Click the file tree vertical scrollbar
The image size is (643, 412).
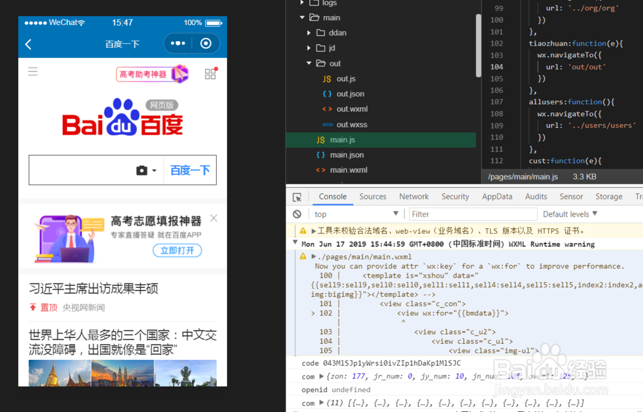478,46
